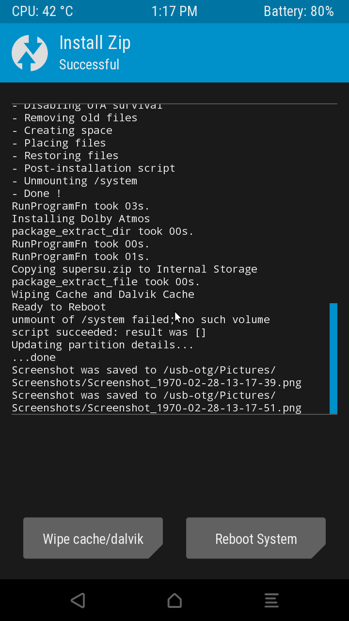Tap the CPU temperature readout

pyautogui.click(x=43, y=12)
